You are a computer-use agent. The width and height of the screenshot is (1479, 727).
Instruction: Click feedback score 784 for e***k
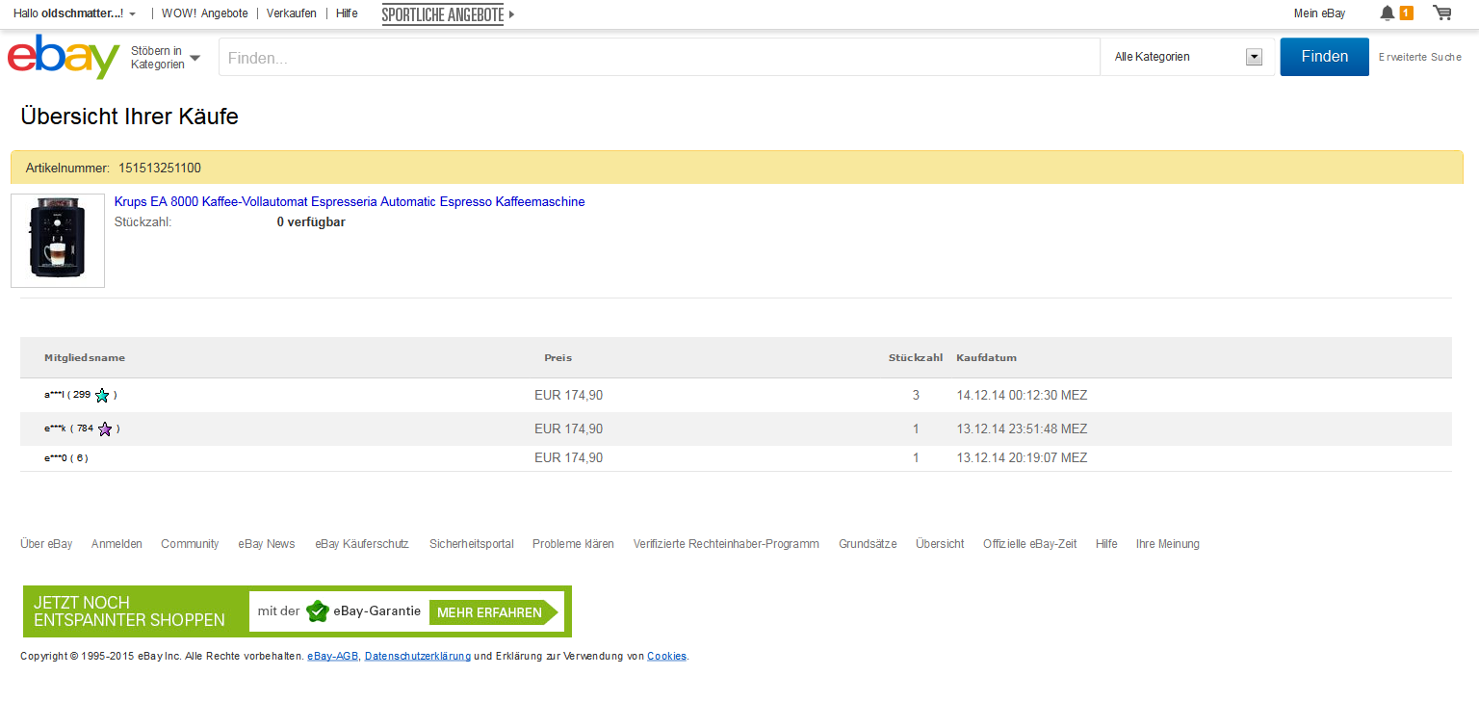[x=85, y=428]
